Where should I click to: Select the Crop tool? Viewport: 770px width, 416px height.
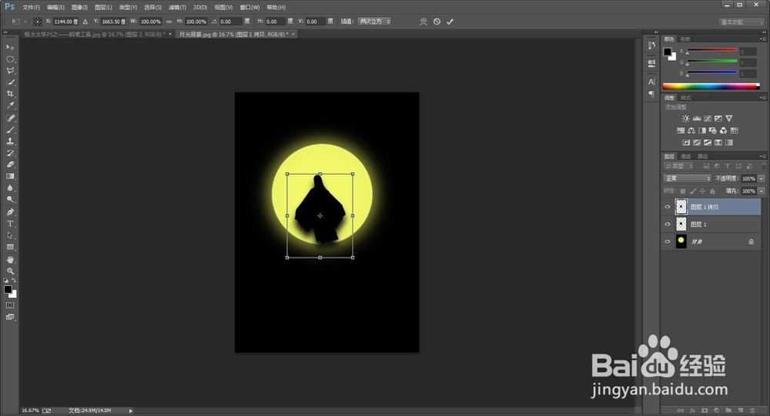click(x=10, y=94)
